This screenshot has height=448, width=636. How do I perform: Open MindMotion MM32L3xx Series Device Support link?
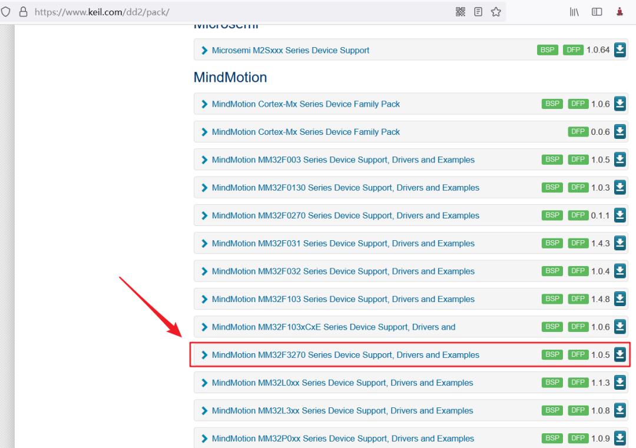tap(342, 410)
